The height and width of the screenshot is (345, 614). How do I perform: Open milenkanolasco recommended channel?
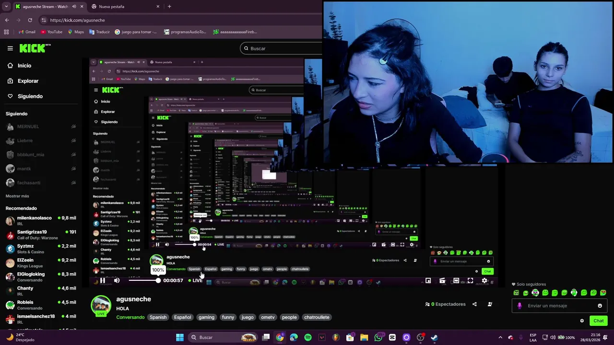(x=41, y=220)
